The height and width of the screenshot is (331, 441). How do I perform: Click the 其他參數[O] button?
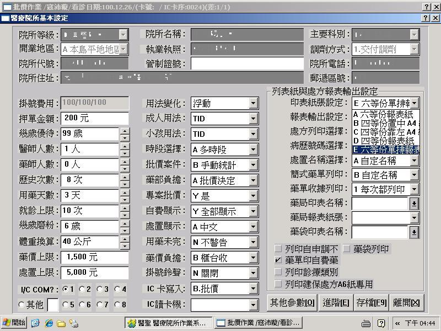(292, 303)
